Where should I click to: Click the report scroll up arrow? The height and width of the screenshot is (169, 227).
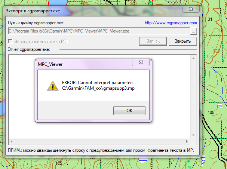tap(193, 58)
